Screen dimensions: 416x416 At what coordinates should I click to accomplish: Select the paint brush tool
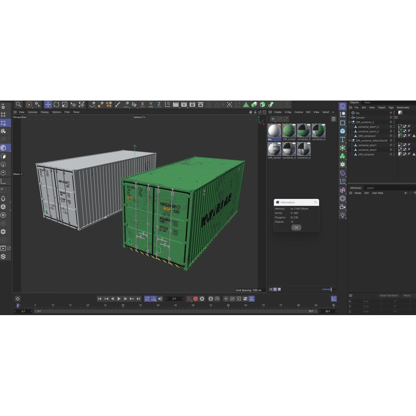tap(117, 104)
